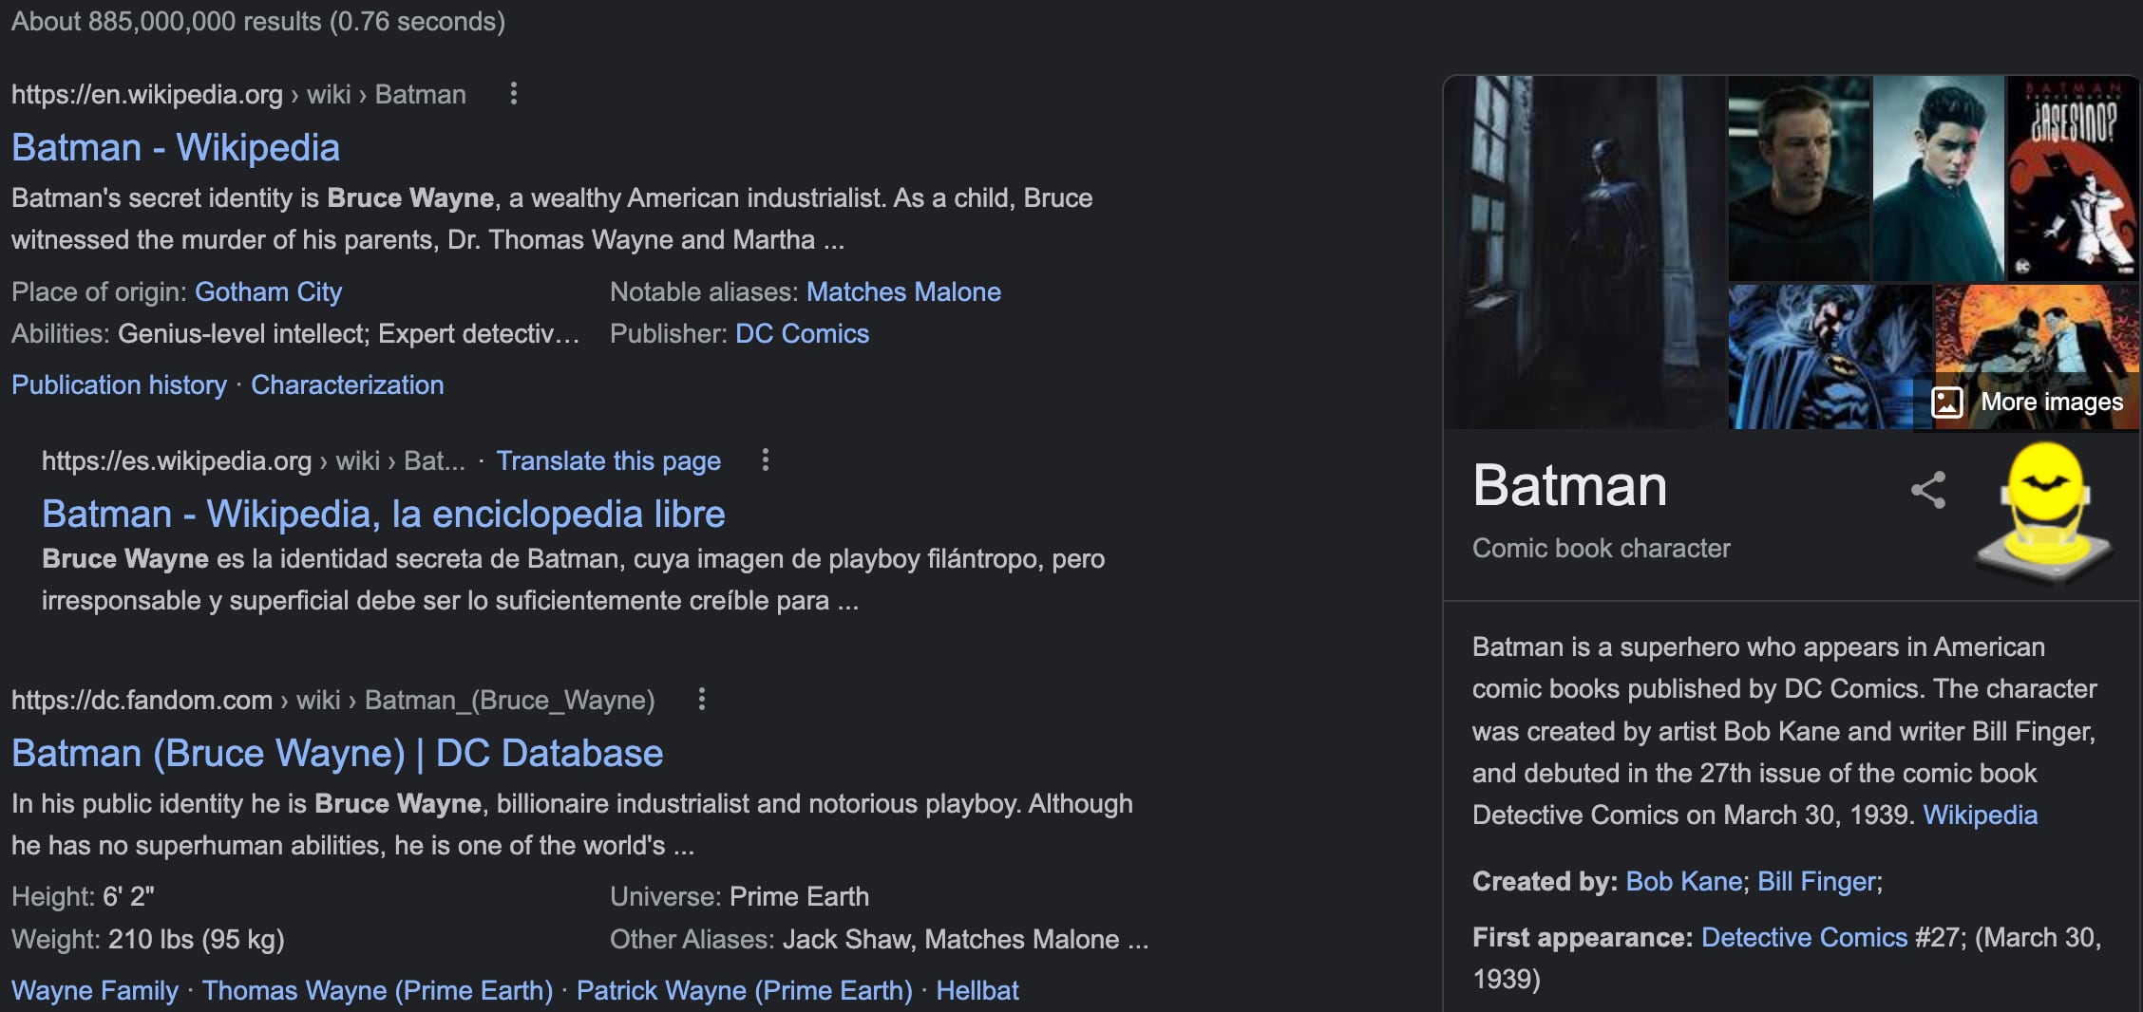Open Detective Comics first appearance link

[x=1806, y=937]
